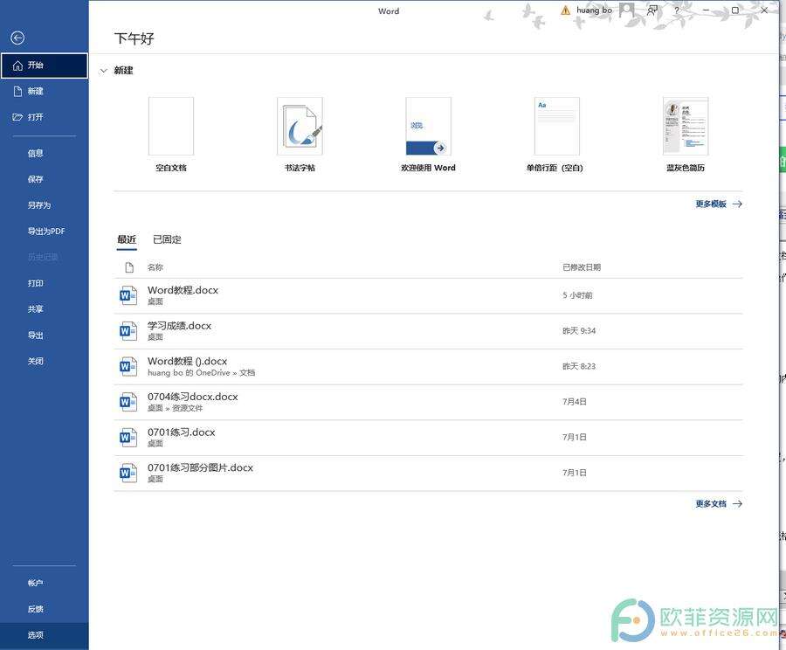Open 选项 at the sidebar bottom

tap(45, 635)
